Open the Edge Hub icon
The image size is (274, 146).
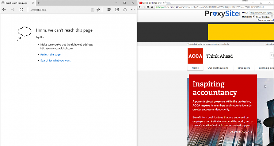[109, 10]
